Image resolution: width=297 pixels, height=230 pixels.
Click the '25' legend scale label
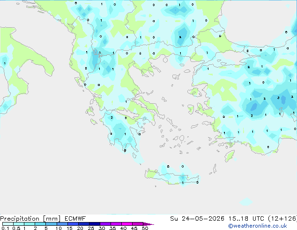coord(91,228)
